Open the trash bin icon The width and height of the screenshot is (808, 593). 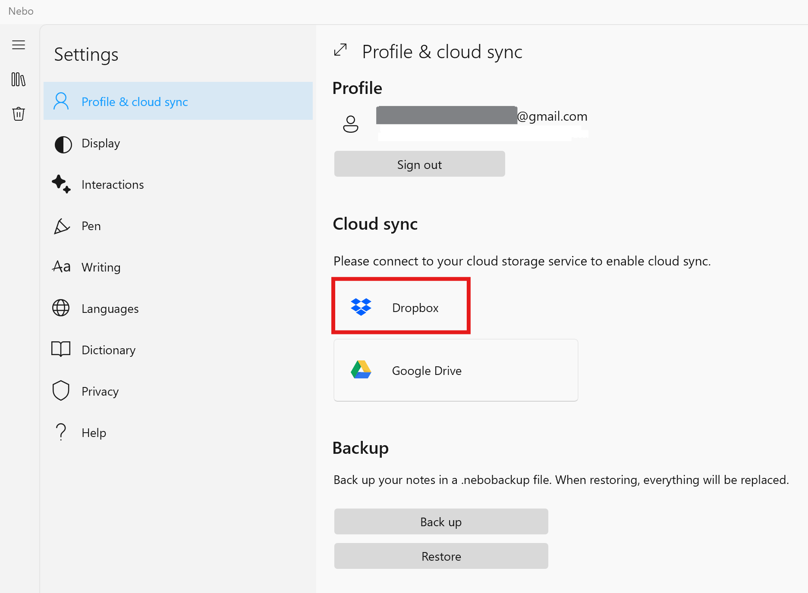coord(19,114)
